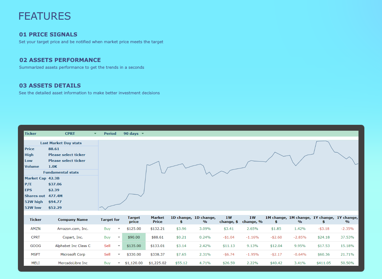
Task: Click MELI target price $1,120.00
Action: [x=134, y=263]
